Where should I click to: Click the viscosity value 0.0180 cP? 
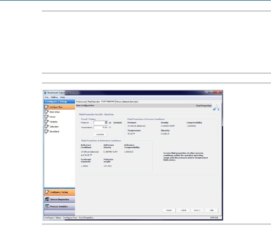[x=165, y=134]
